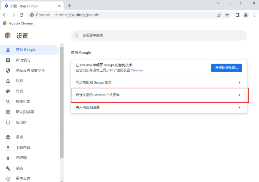Open the tab search chevron in the title bar
259x182 pixels.
tap(218, 3)
